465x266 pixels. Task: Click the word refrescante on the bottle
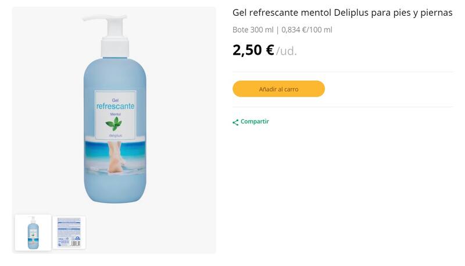coord(115,107)
